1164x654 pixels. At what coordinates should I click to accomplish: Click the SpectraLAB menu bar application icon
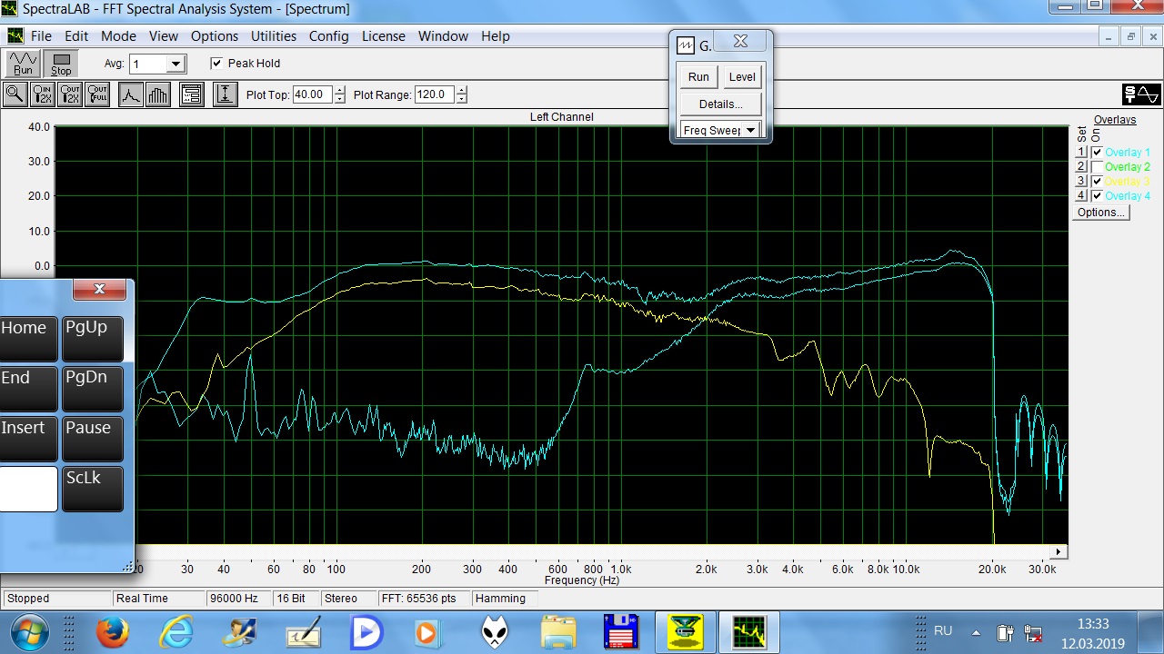coord(15,36)
